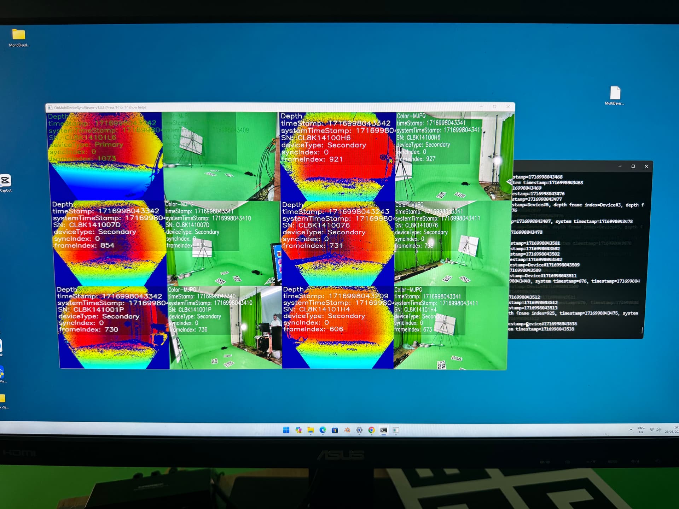Expand the hidden system tray icons chevron
This screenshot has width=679, height=509.
pyautogui.click(x=631, y=430)
